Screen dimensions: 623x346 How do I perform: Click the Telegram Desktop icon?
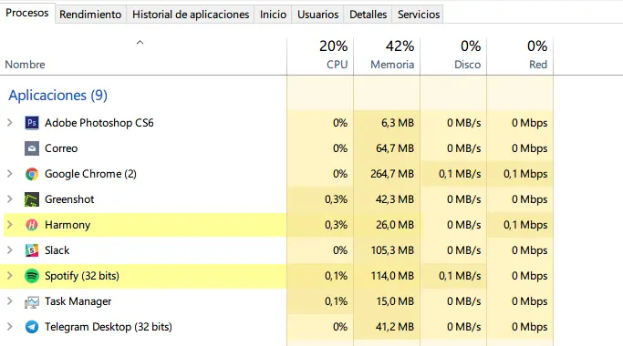coord(32,327)
